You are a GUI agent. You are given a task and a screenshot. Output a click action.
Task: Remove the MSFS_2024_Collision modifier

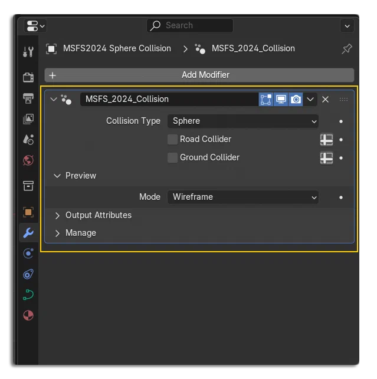coord(325,100)
